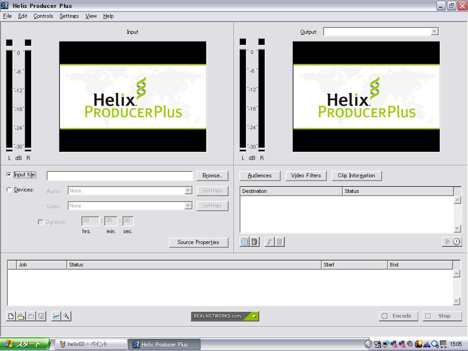Click the Helix Producer Plus taskbar button

coord(165,345)
